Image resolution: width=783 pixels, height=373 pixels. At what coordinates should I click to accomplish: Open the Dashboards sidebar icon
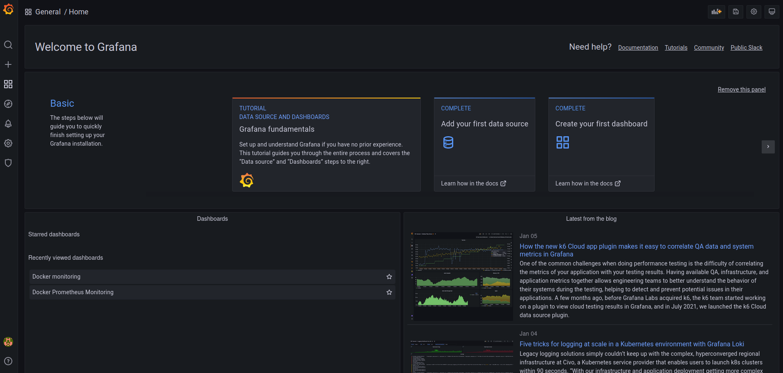8,84
